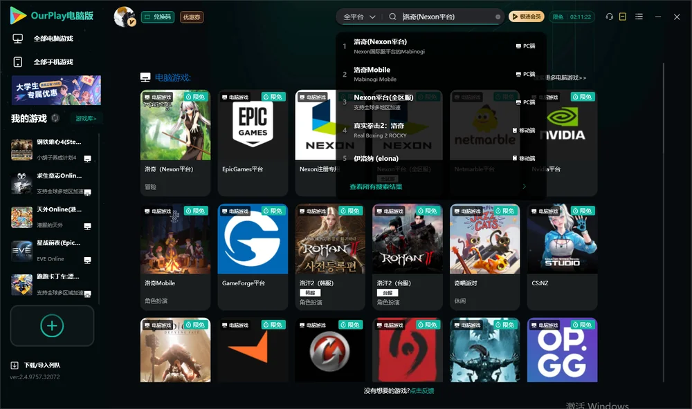Refresh the 我的游戏 list
Screen dimensions: 692x409
pyautogui.click(x=55, y=118)
